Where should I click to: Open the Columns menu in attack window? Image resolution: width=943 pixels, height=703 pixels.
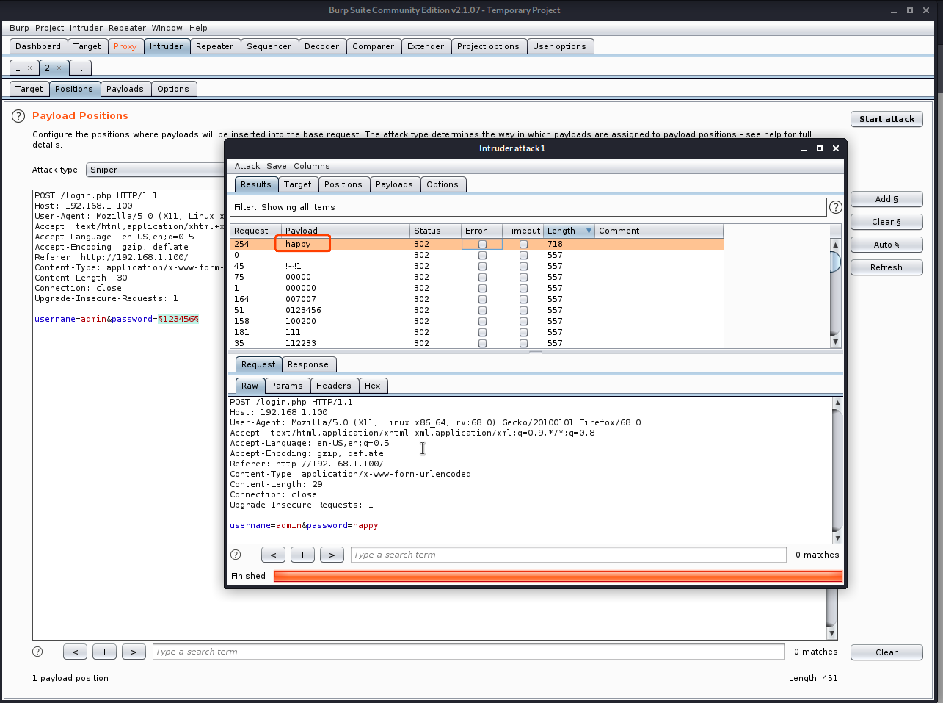pyautogui.click(x=311, y=166)
